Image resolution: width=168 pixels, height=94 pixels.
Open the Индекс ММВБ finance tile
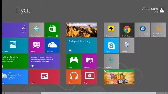pos(15,61)
